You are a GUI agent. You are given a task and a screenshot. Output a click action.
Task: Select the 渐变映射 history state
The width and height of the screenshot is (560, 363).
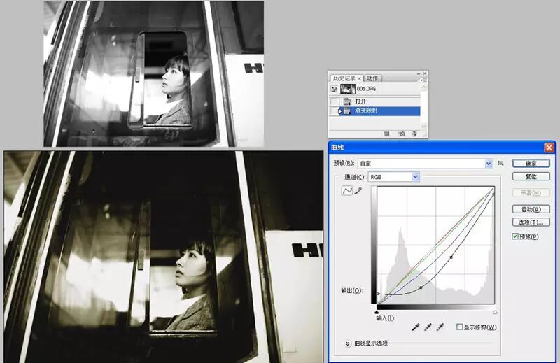pyautogui.click(x=379, y=111)
